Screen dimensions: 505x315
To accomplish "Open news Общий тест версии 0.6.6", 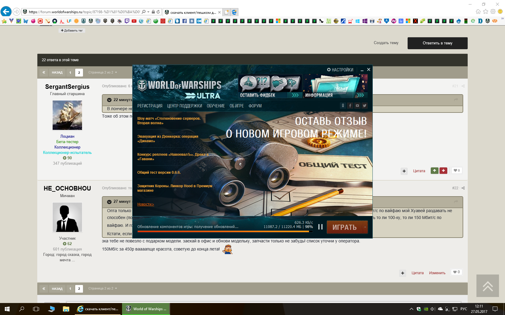I will click(159, 172).
